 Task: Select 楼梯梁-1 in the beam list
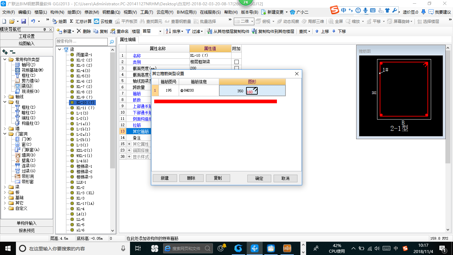click(84, 166)
